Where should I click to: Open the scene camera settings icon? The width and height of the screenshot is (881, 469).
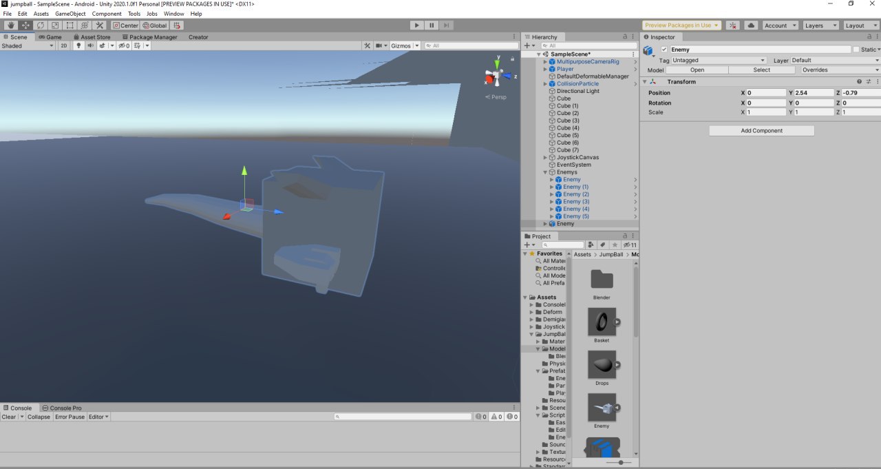click(381, 45)
